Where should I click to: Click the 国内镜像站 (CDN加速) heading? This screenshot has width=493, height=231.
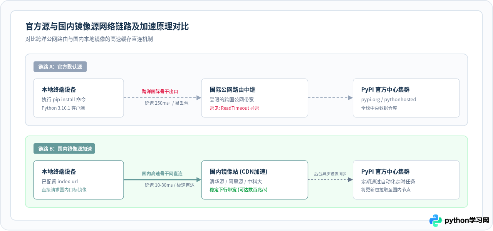pos(238,172)
